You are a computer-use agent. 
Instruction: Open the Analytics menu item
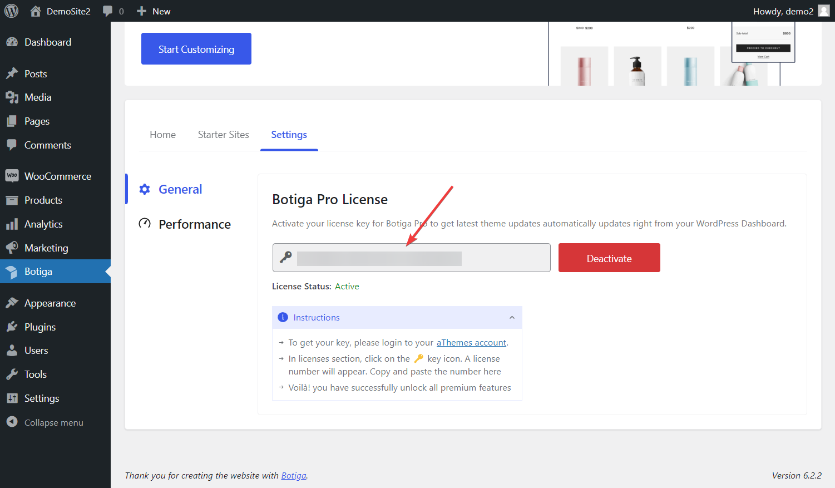(43, 224)
